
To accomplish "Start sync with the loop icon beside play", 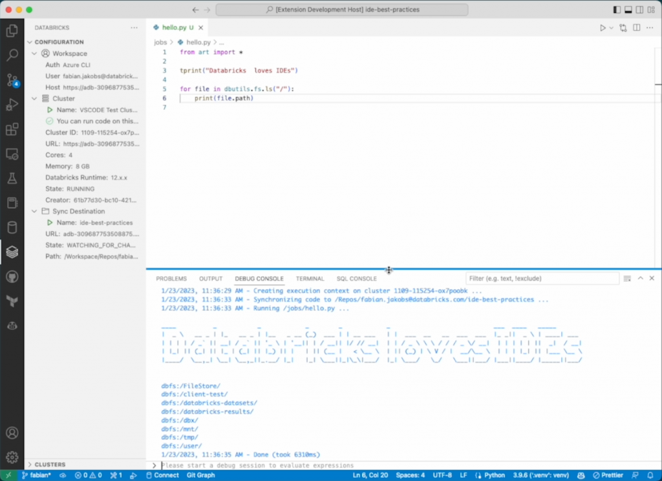I will pyautogui.click(x=621, y=27).
